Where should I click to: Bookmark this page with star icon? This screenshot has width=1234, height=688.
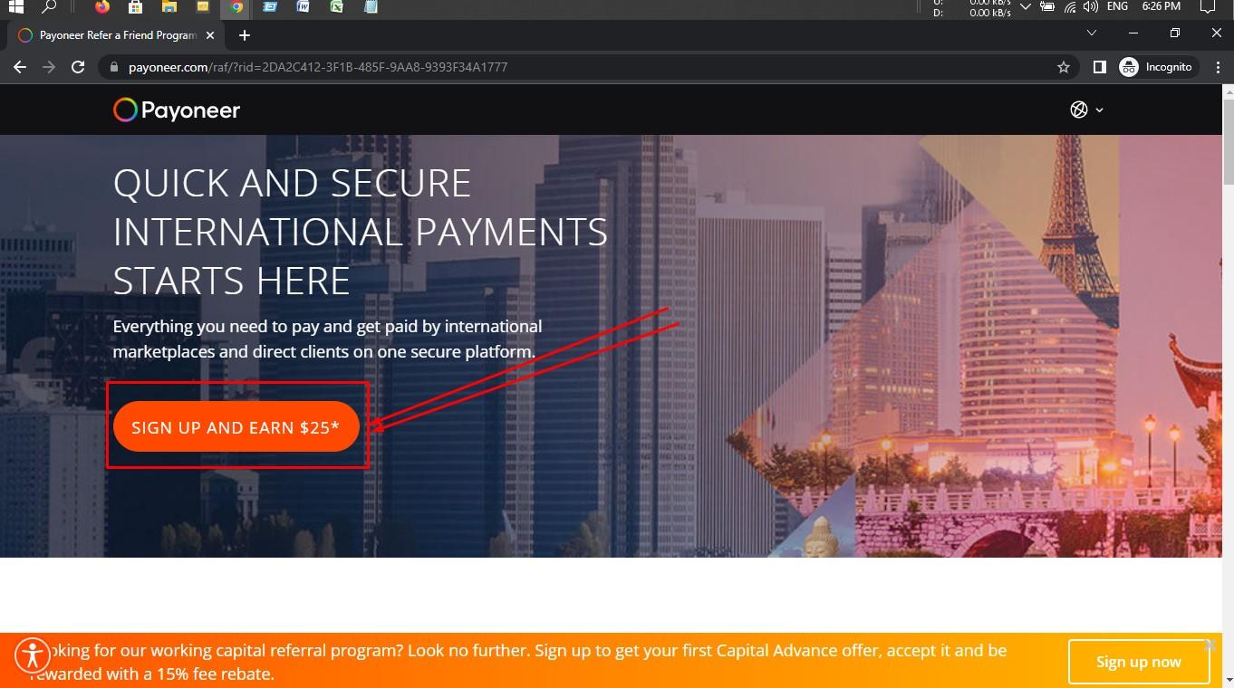click(1064, 67)
